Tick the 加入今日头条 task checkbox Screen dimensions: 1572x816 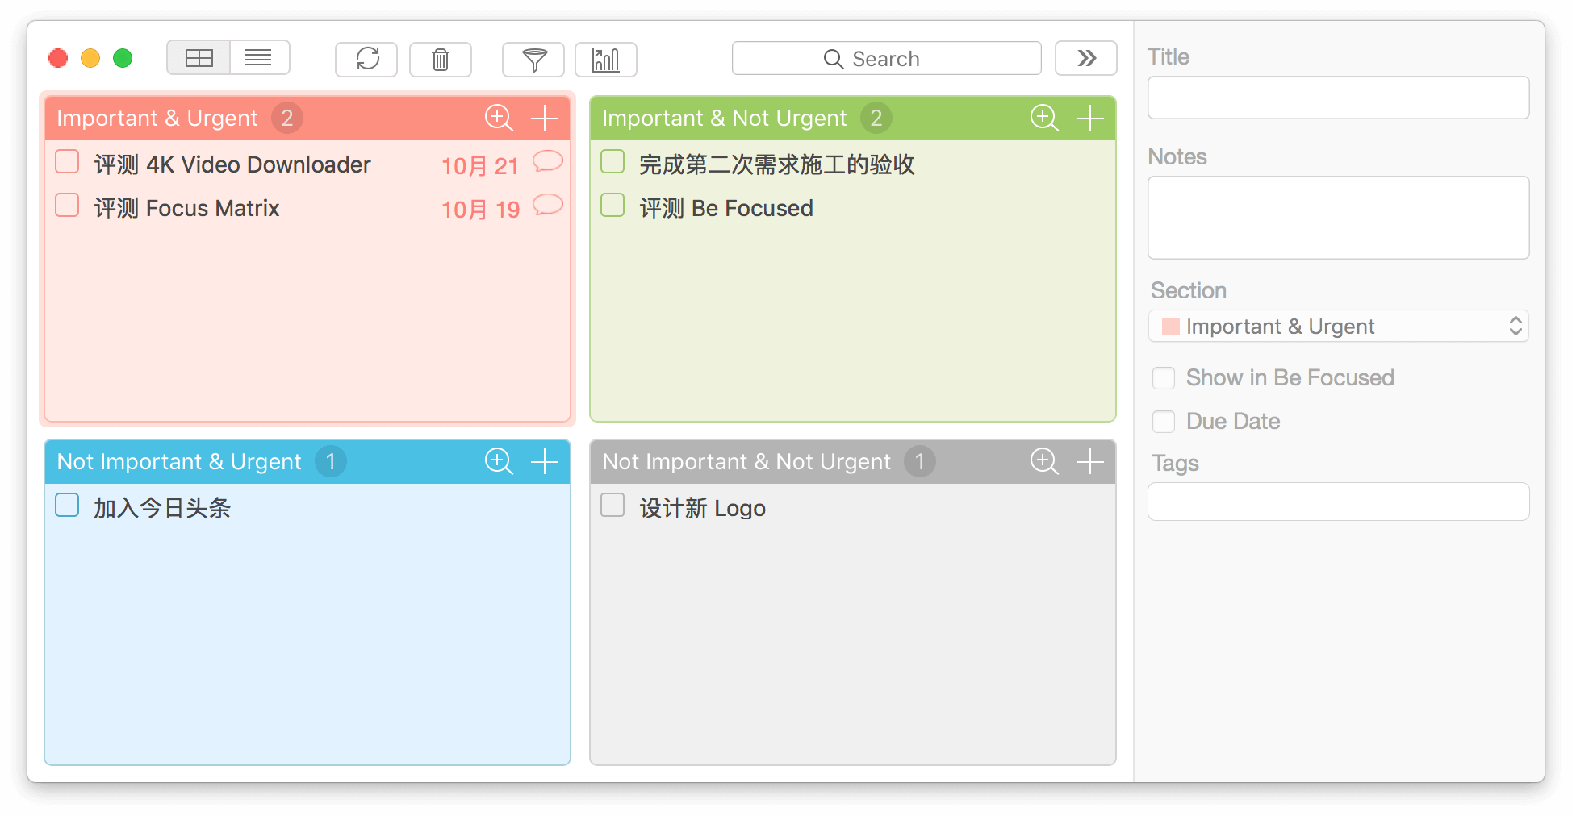click(67, 506)
